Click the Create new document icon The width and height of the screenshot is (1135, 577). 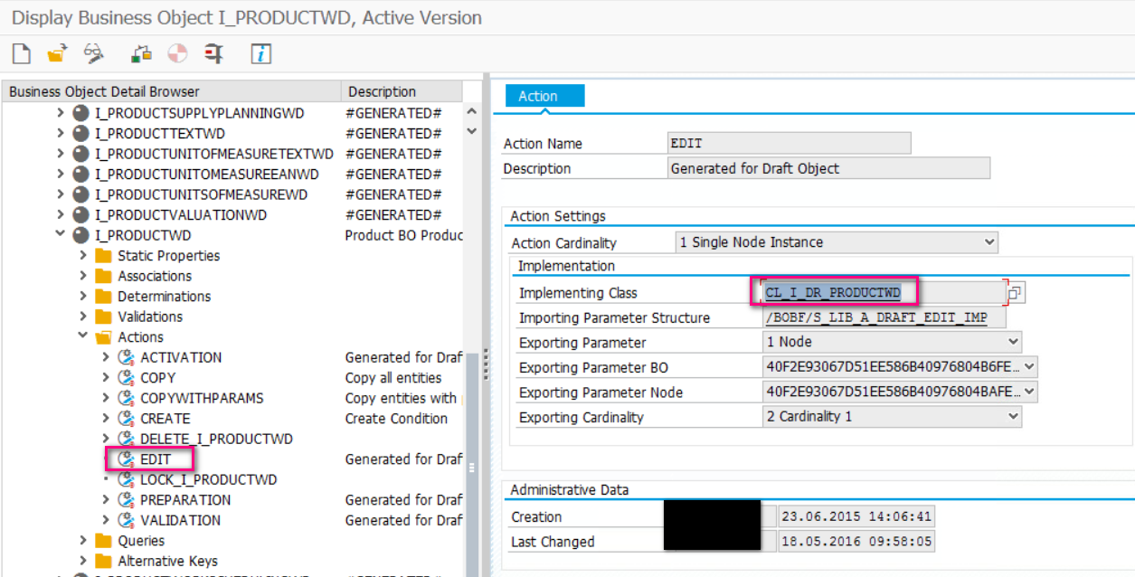coord(21,54)
